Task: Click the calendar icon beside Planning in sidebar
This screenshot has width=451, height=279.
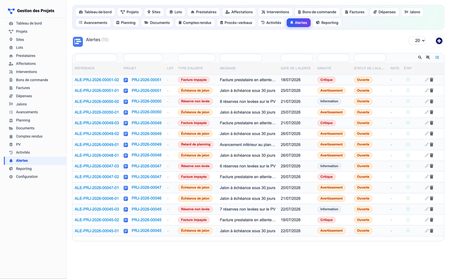Action: 11,121
